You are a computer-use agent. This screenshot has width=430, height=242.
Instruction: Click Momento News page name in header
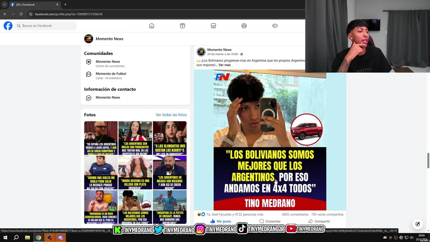click(x=110, y=39)
